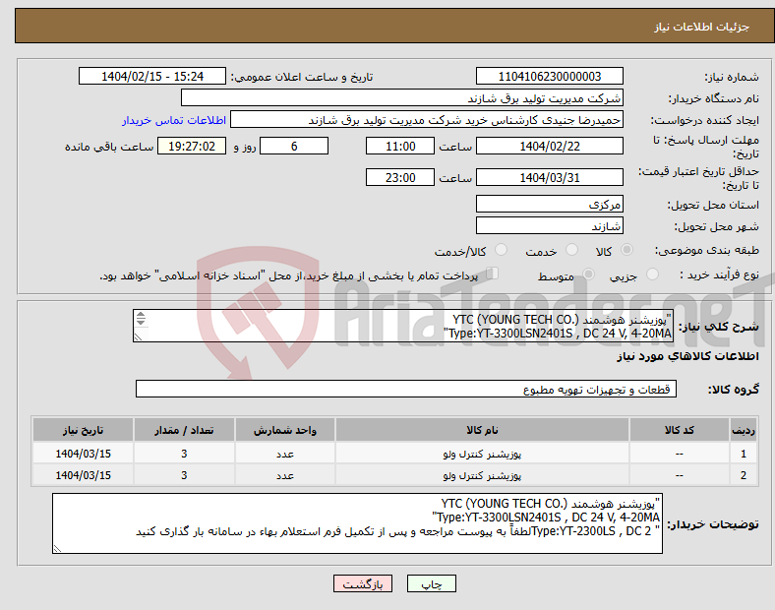Click row 2 quantity value 3

click(184, 475)
